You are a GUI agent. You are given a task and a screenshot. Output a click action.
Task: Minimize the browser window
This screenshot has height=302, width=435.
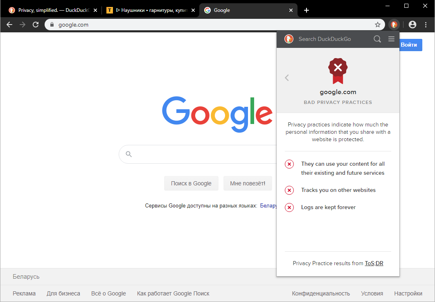click(x=388, y=6)
